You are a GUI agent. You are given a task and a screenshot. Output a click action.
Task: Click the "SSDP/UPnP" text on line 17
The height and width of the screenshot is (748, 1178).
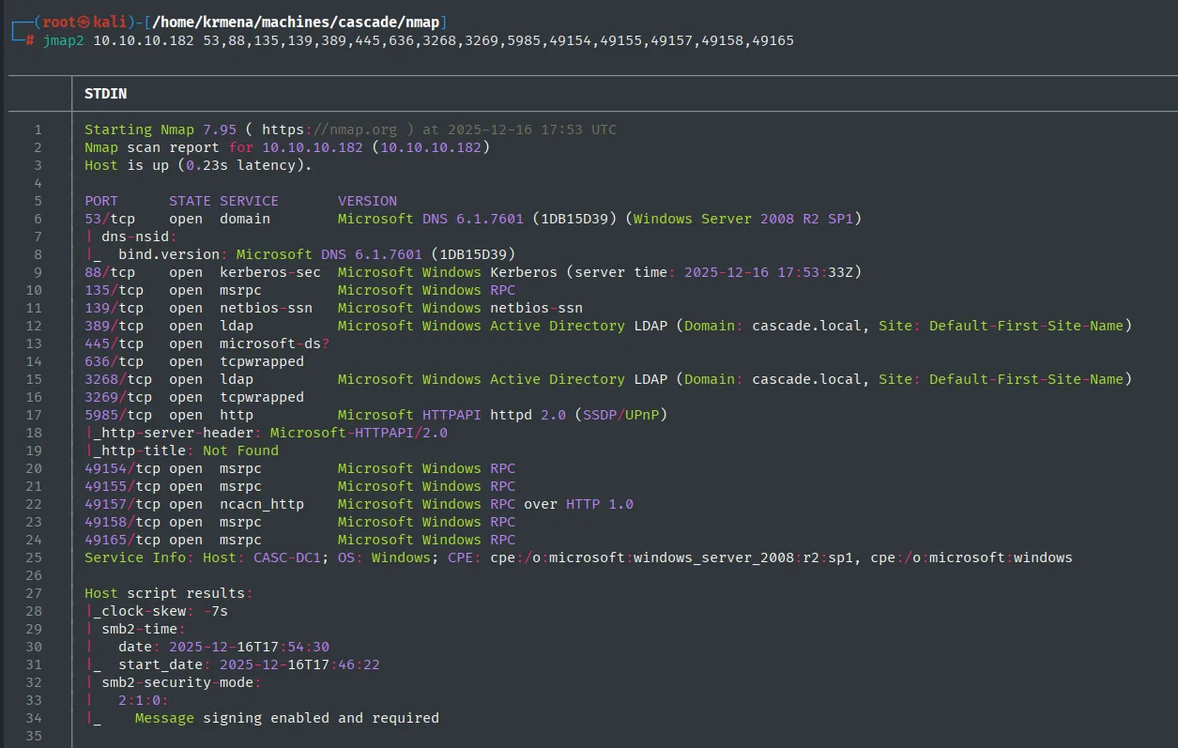[621, 415]
